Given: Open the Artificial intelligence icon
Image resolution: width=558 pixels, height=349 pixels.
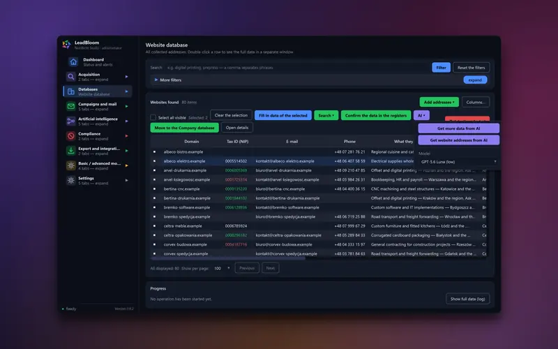Looking at the screenshot, I should click(71, 121).
